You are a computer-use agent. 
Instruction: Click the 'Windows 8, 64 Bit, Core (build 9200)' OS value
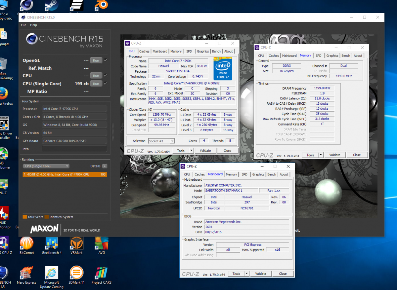point(74,125)
